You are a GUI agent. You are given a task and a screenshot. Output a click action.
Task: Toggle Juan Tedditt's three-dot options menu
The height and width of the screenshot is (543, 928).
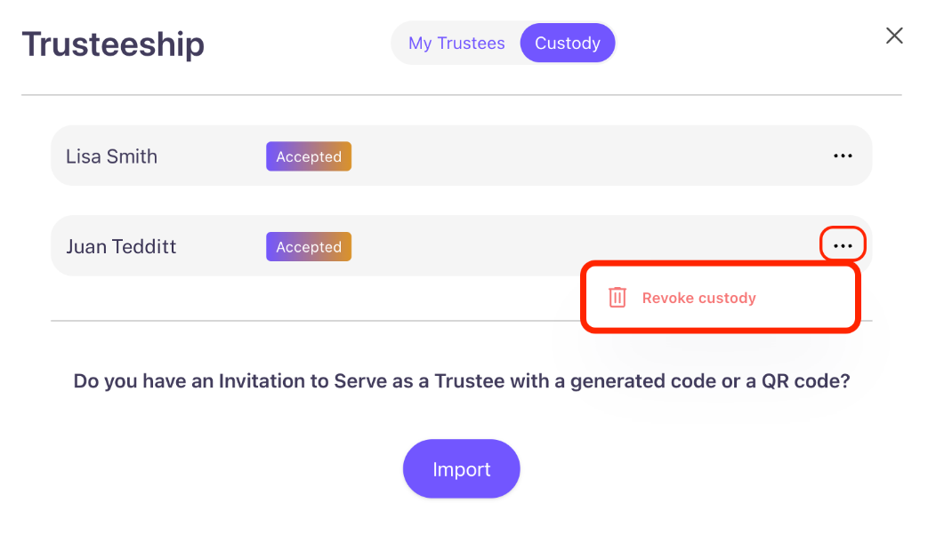point(843,245)
